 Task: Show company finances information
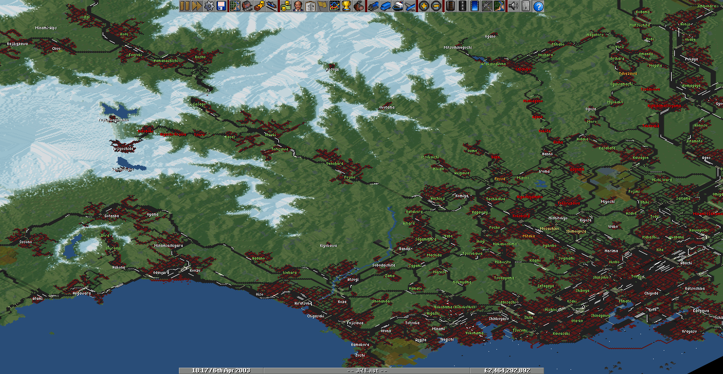(x=286, y=6)
